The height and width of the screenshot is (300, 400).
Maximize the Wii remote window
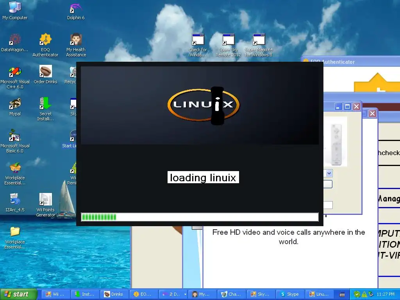pyautogui.click(x=347, y=106)
